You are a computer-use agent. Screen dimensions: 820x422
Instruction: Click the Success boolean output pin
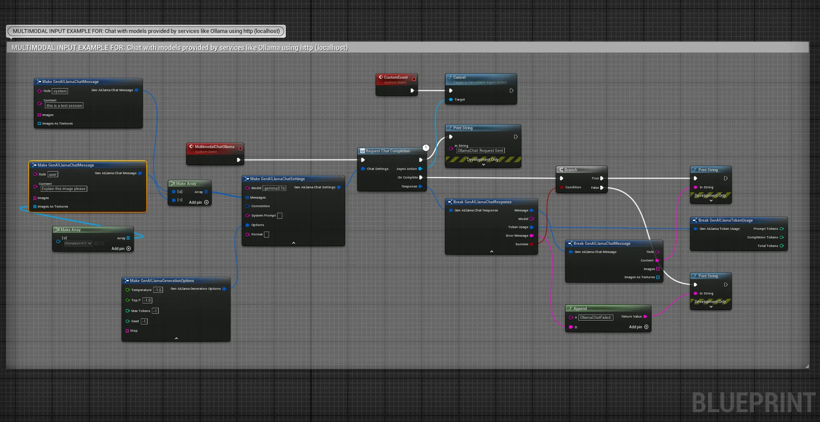click(x=532, y=244)
